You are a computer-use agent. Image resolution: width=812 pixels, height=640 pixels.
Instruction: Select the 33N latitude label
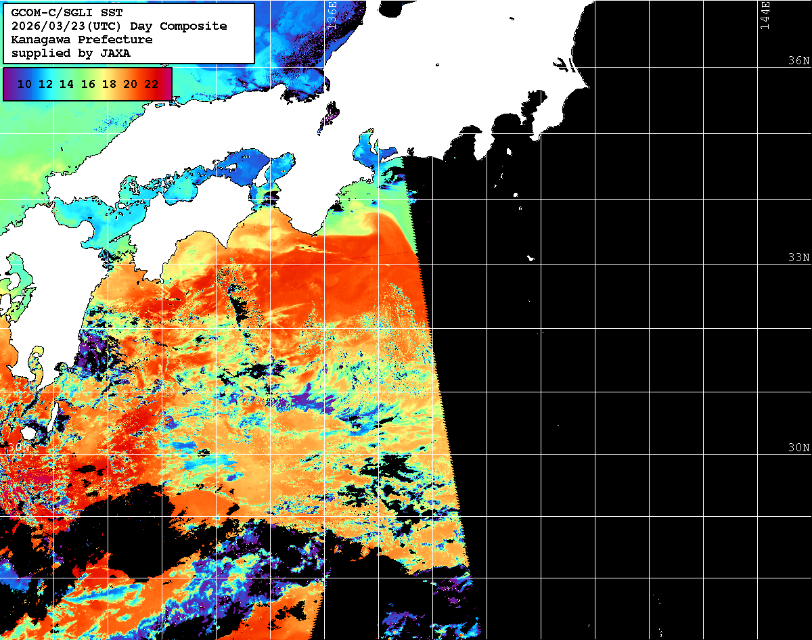798,258
